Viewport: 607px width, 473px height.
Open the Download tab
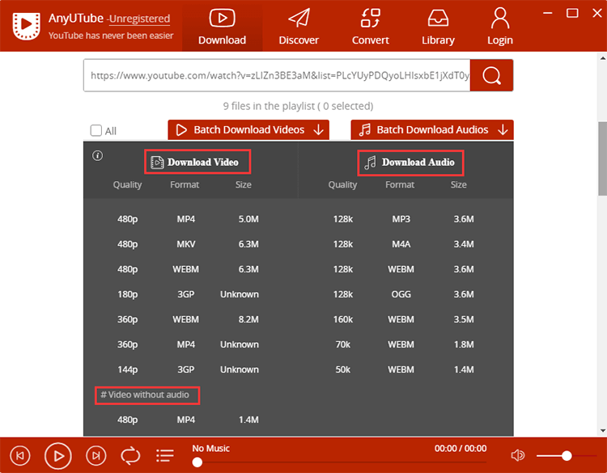[x=222, y=27]
